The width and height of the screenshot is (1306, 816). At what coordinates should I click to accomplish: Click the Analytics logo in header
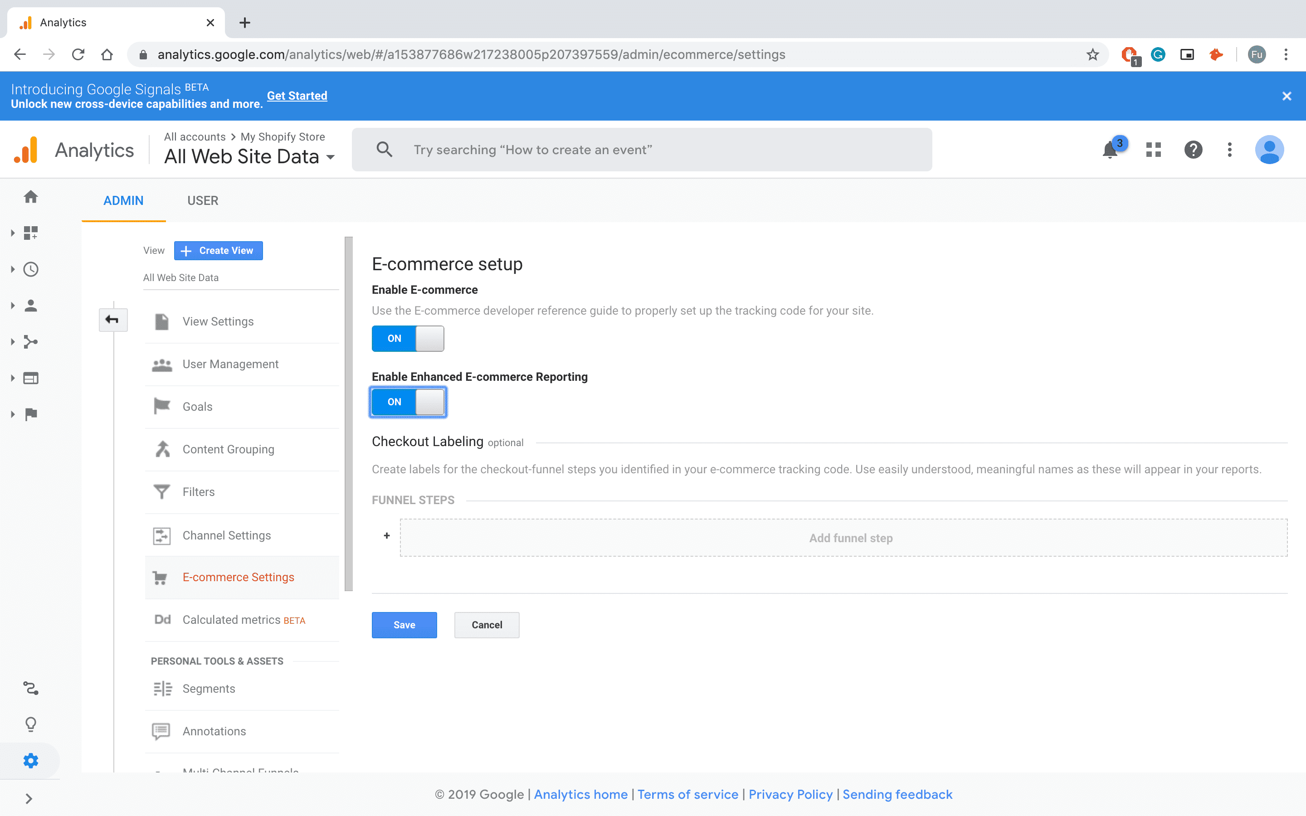pos(26,150)
